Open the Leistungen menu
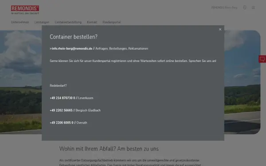This screenshot has height=166, width=266. point(42,22)
